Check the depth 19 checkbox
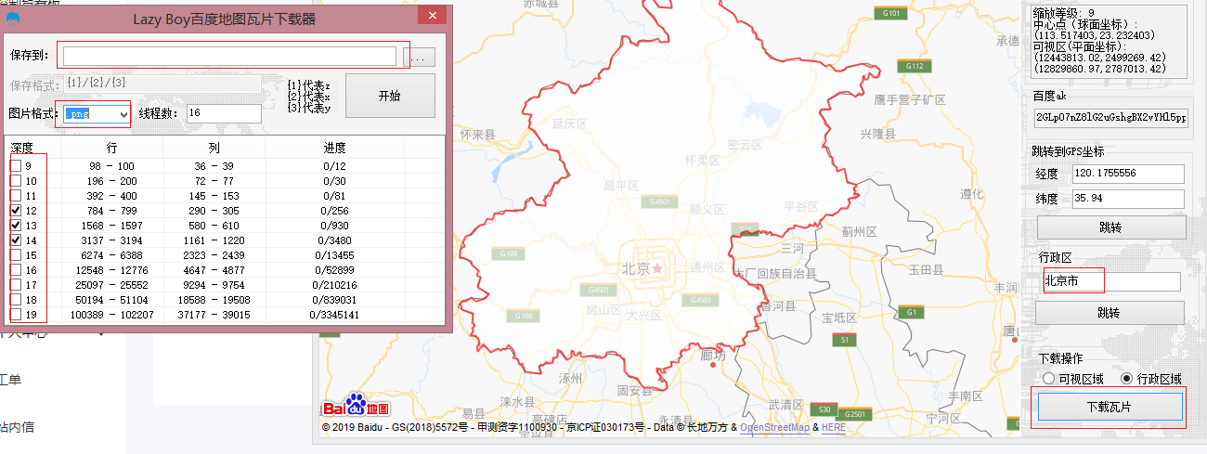The width and height of the screenshot is (1207, 454). coord(17,315)
